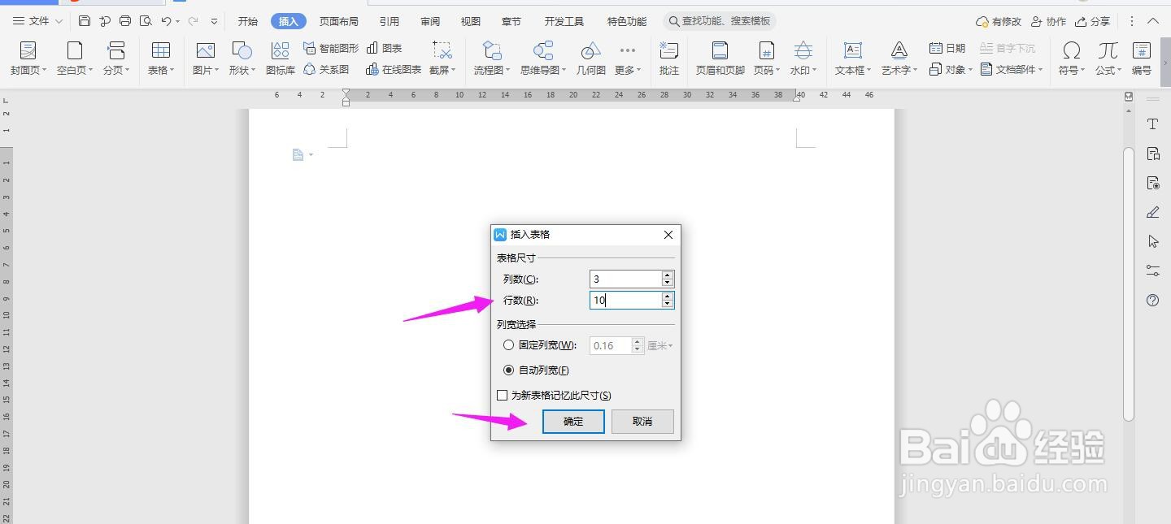Undo the last action
1171x524 pixels.
click(x=166, y=21)
